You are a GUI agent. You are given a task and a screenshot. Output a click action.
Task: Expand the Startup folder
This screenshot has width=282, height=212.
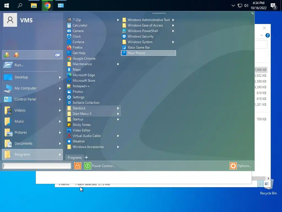pos(93,119)
